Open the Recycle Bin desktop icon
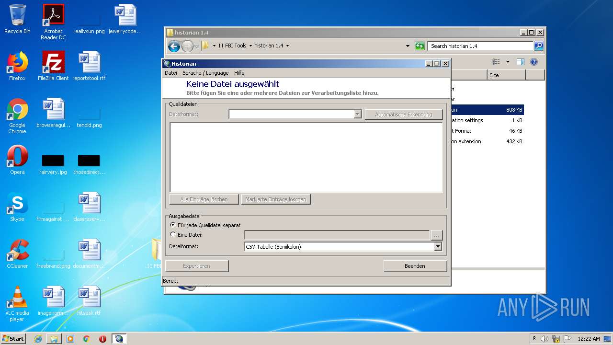 tap(17, 19)
